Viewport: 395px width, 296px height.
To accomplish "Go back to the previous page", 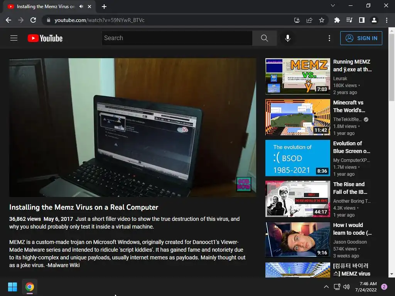I will 8,20.
